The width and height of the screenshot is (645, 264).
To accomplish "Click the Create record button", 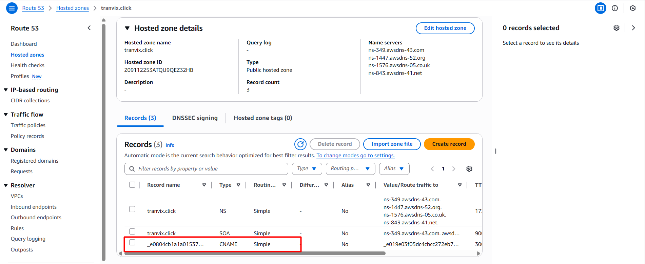I will 449,144.
